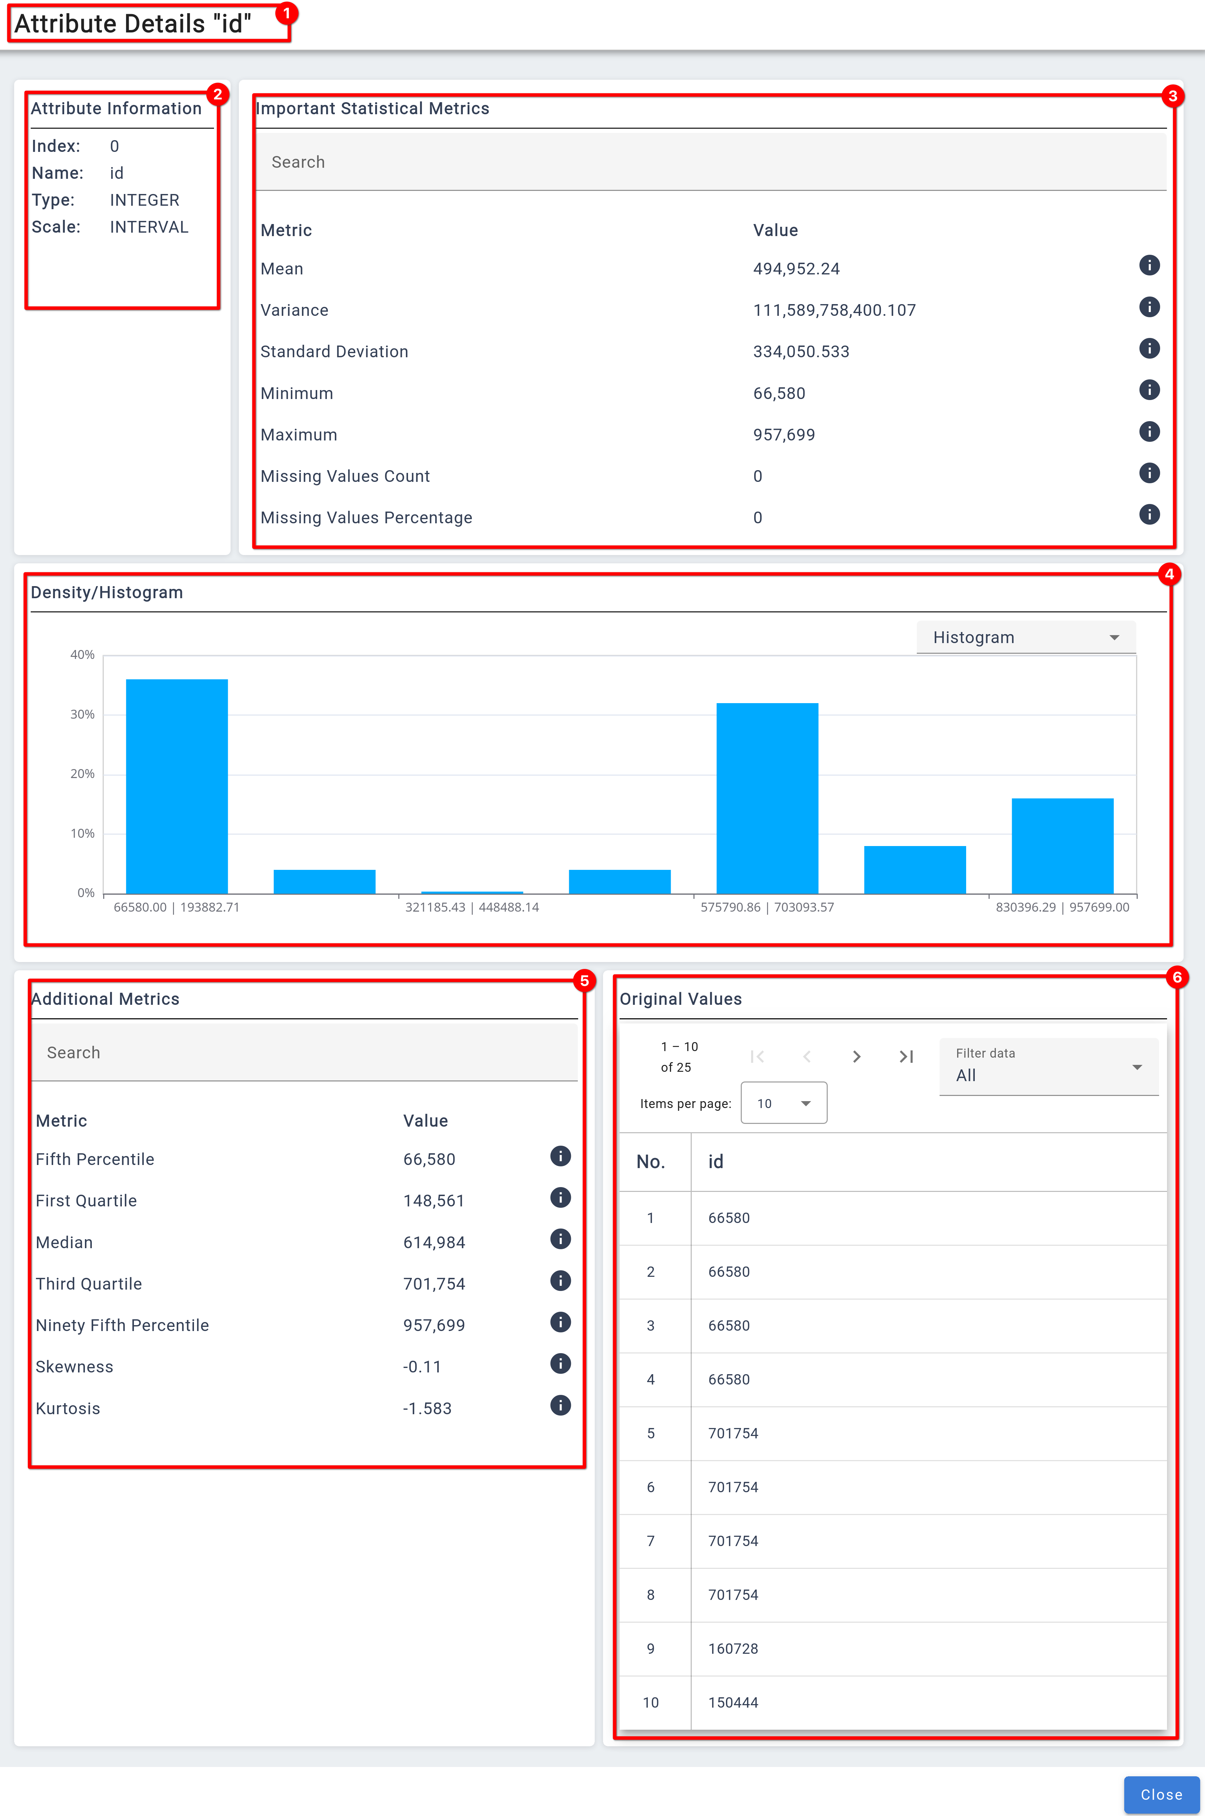Select the Mean value 494,952.24

coord(796,269)
